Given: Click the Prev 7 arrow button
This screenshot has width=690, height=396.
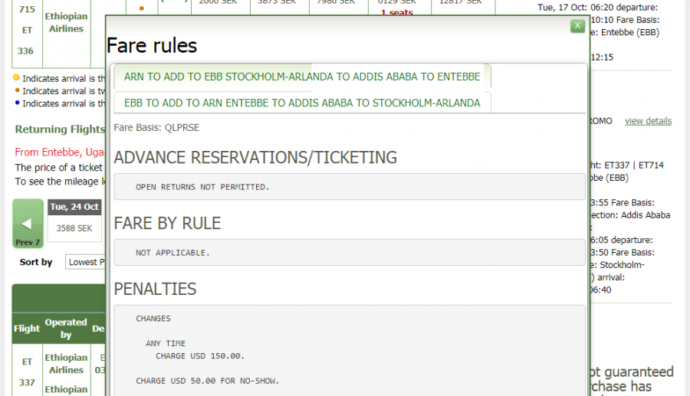Looking at the screenshot, I should point(28,224).
